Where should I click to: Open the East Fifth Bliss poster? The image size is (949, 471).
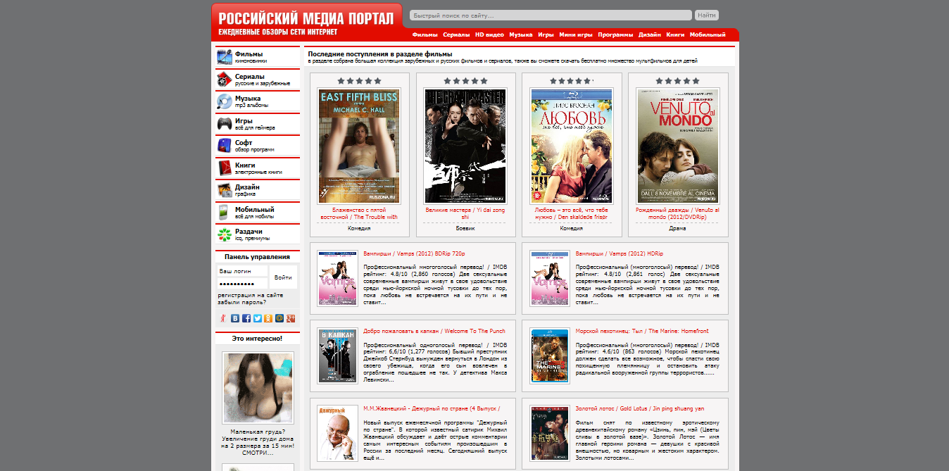tap(359, 146)
